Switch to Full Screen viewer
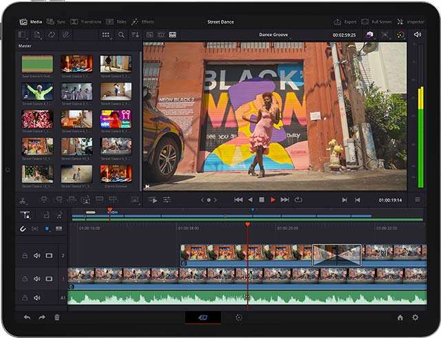This screenshot has height=338, width=441. tap(377, 21)
